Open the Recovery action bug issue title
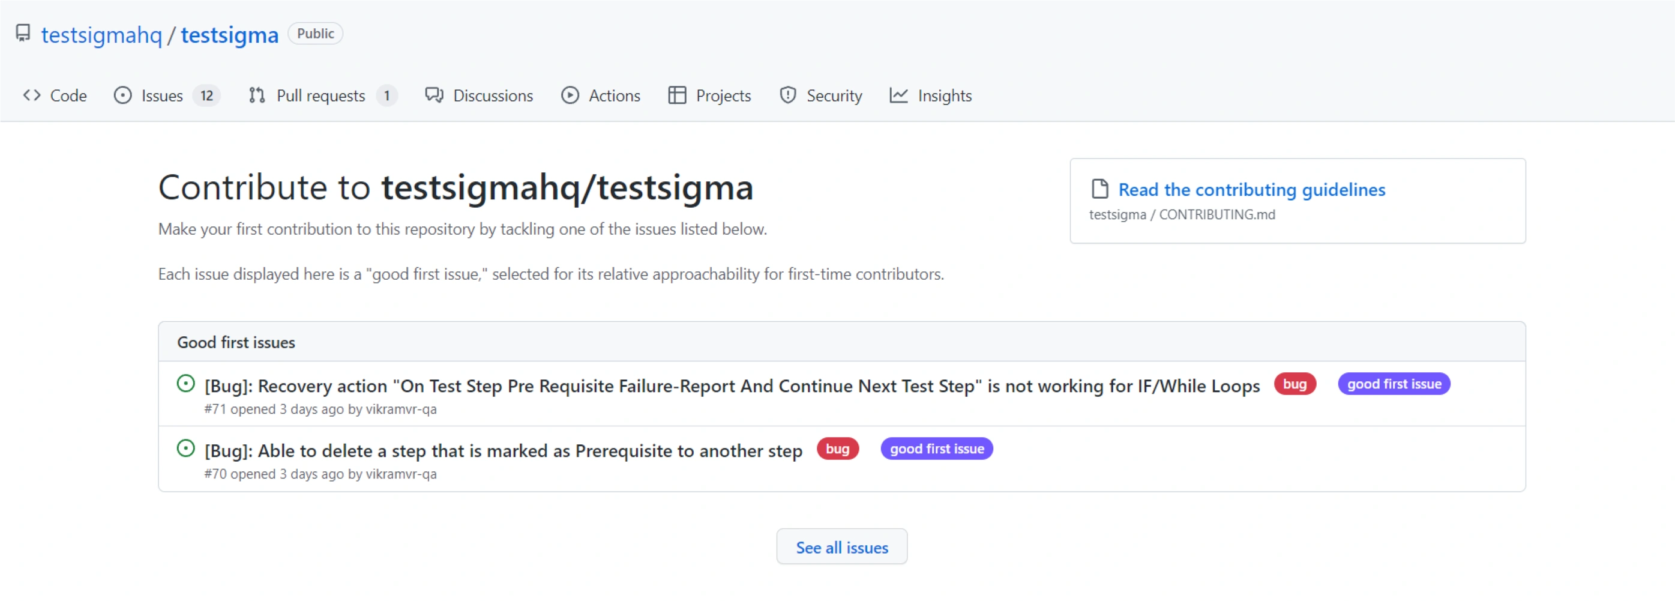 coord(732,385)
